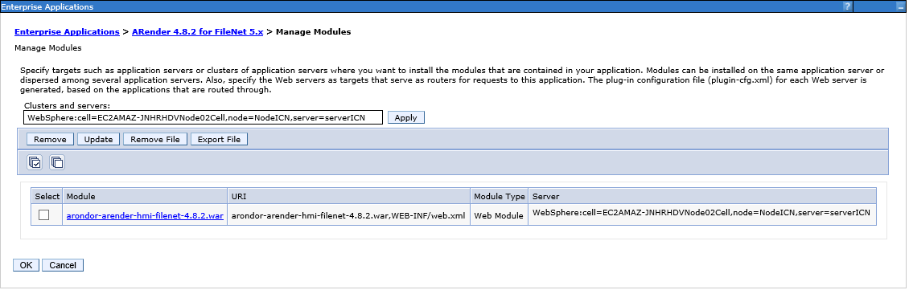Click the Module Type column header
Image resolution: width=909 pixels, height=290 pixels.
pos(500,197)
